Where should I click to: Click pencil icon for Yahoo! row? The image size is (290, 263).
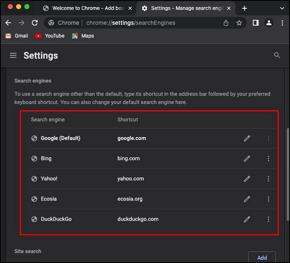(x=247, y=179)
